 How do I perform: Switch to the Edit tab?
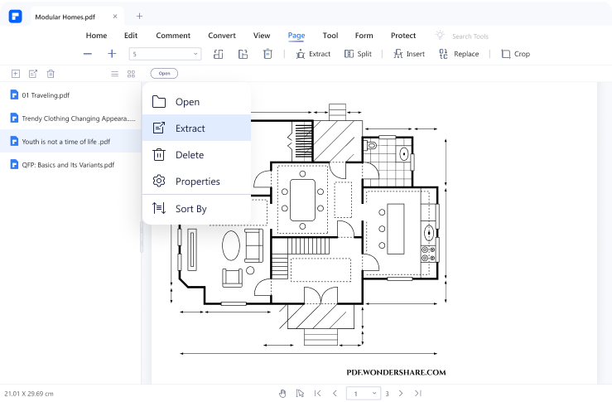[x=131, y=36]
